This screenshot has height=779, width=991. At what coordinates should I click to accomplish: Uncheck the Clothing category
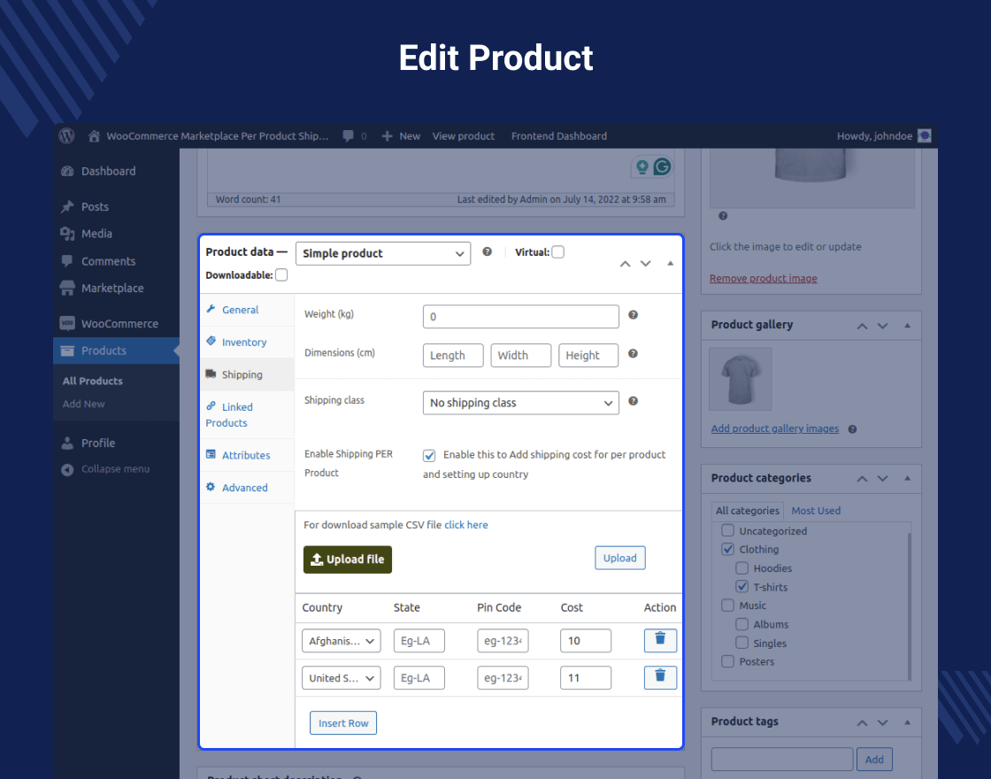(728, 549)
